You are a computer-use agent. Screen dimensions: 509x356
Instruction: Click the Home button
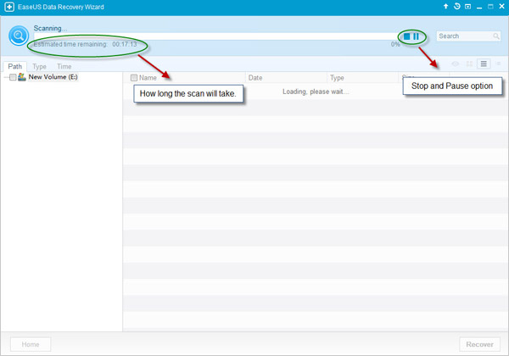click(30, 344)
